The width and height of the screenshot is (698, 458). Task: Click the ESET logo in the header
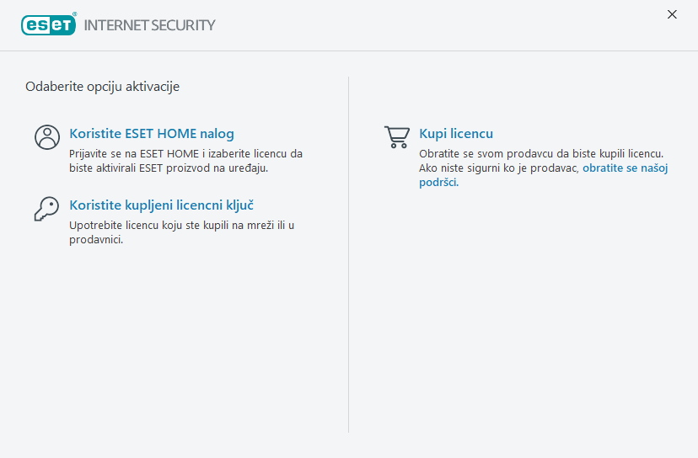click(x=49, y=24)
